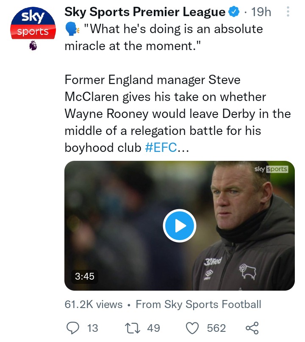Open the Sky Sports profile avatar
Screen dimensions: 305x342
point(33,23)
